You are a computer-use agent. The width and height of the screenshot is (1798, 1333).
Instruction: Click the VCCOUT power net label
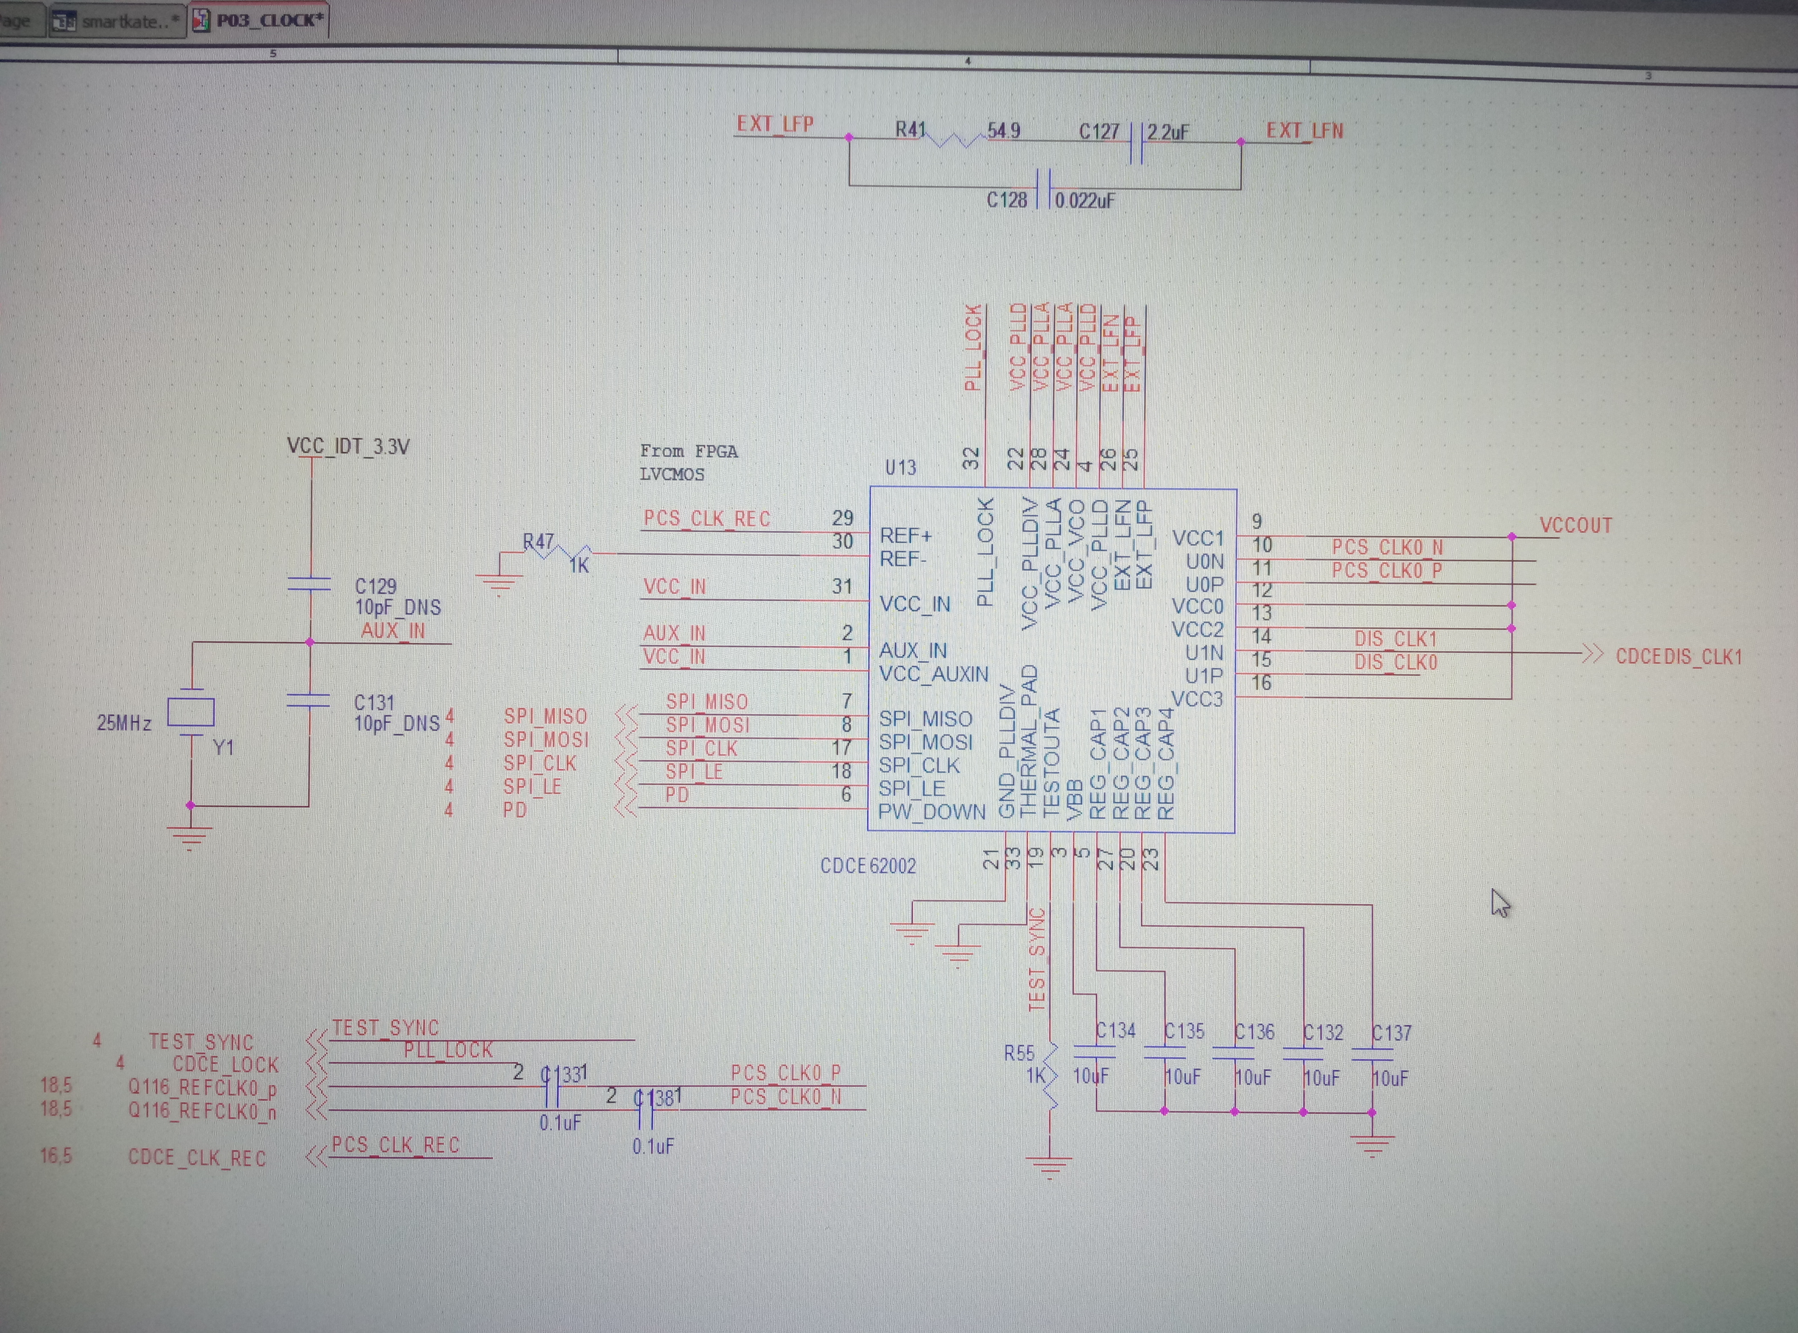click(1575, 526)
